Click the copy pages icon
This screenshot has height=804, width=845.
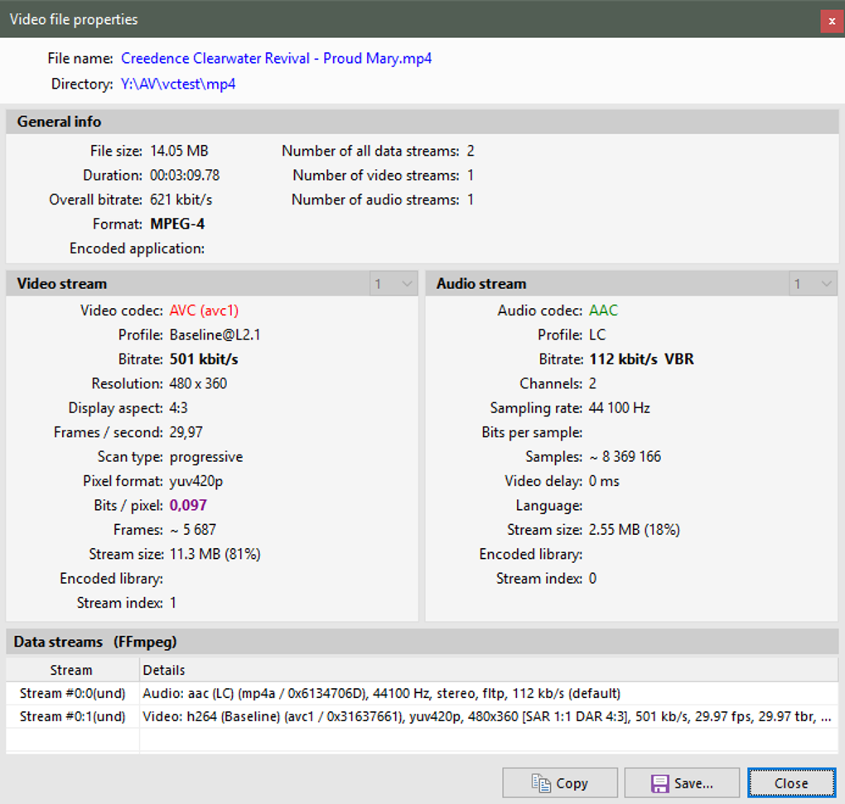[x=541, y=783]
